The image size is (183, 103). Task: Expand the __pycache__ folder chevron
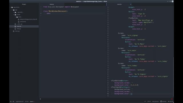tap(14, 12)
